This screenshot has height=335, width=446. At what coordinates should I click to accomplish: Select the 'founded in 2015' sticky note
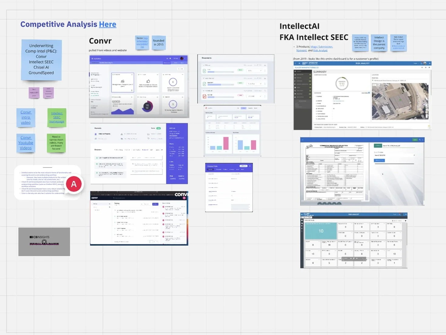tap(158, 42)
